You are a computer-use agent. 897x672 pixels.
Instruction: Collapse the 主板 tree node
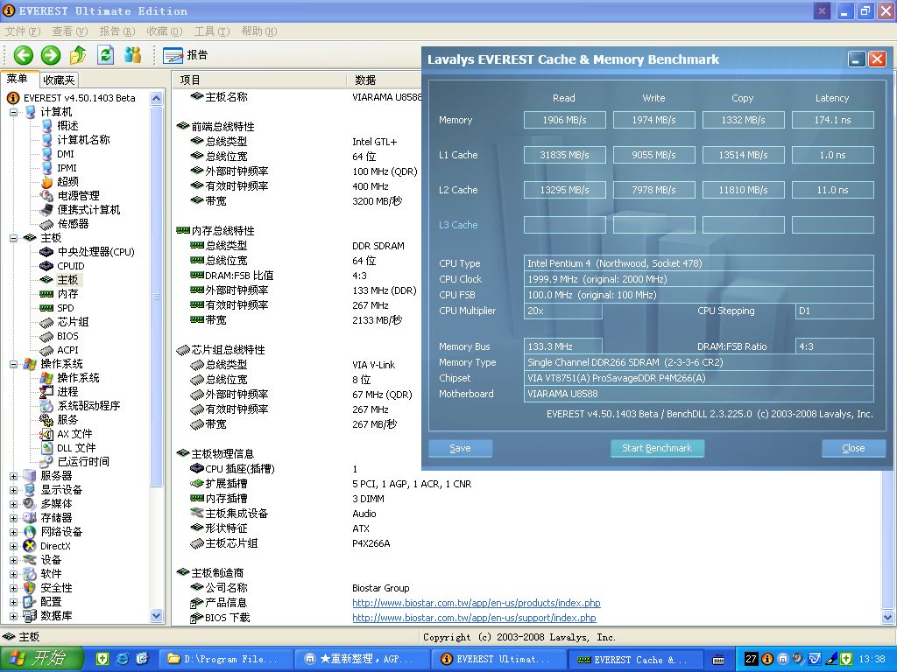(x=13, y=238)
